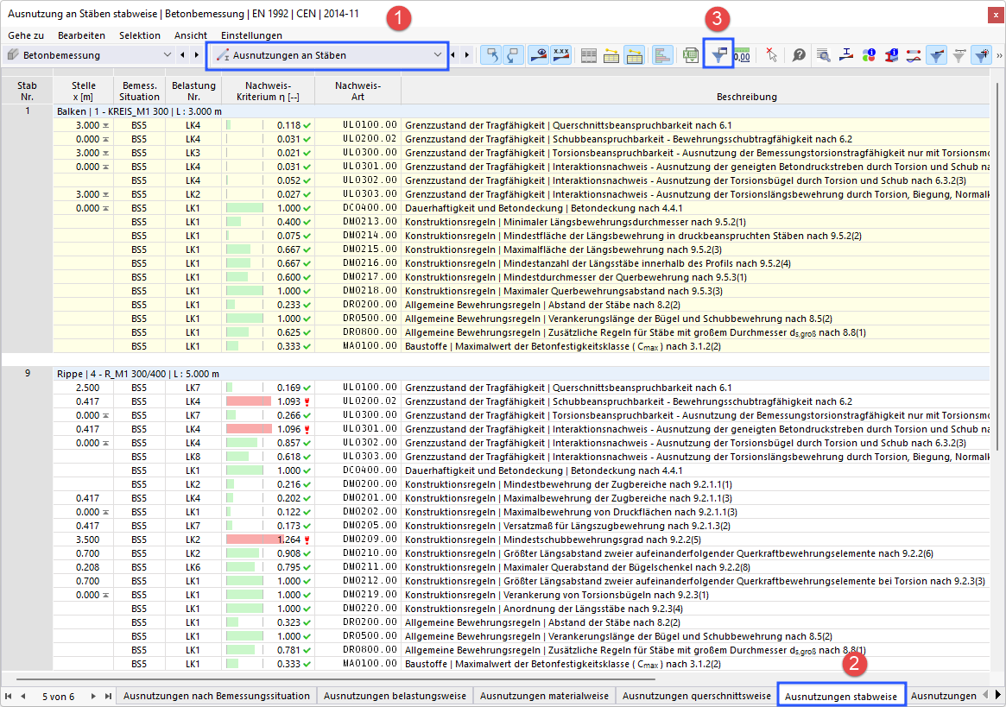This screenshot has width=1006, height=707.
Task: Open the result filter funnel icon
Action: pyautogui.click(x=718, y=55)
